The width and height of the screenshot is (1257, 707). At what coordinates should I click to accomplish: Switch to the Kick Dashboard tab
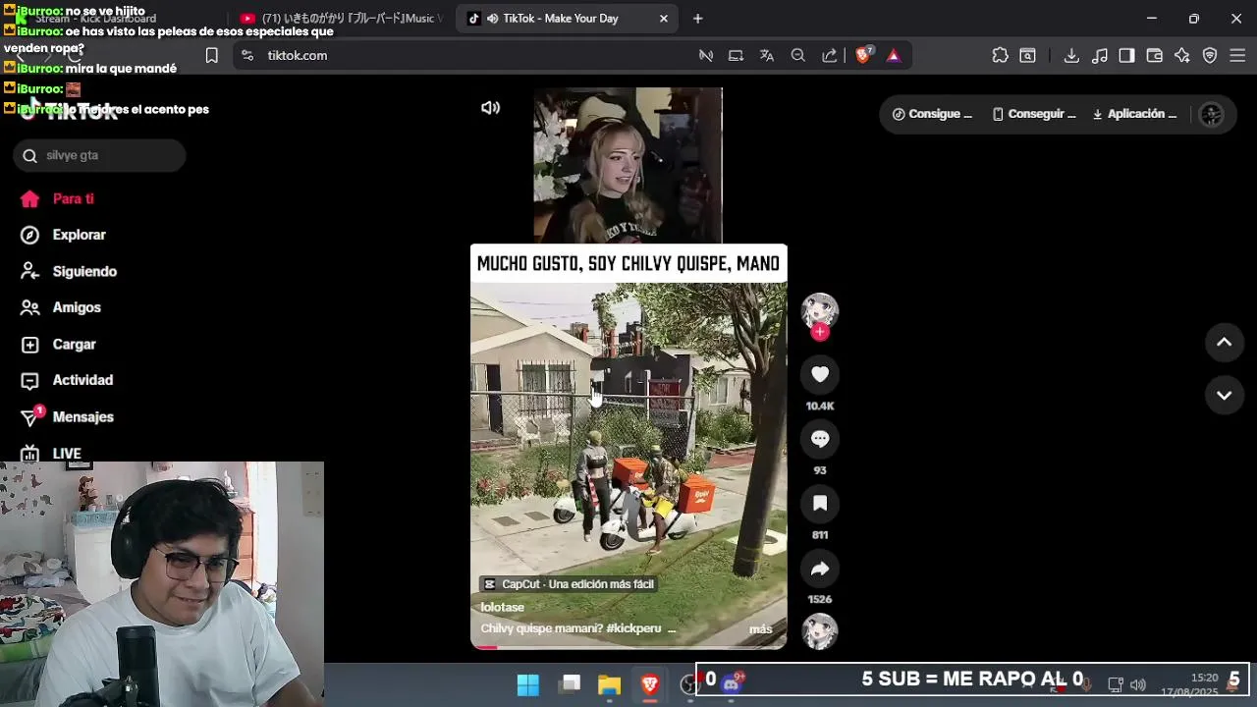point(118,19)
